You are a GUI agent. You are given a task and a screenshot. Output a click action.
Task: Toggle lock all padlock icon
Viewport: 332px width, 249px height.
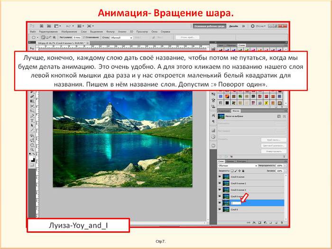pyautogui.click(x=243, y=171)
